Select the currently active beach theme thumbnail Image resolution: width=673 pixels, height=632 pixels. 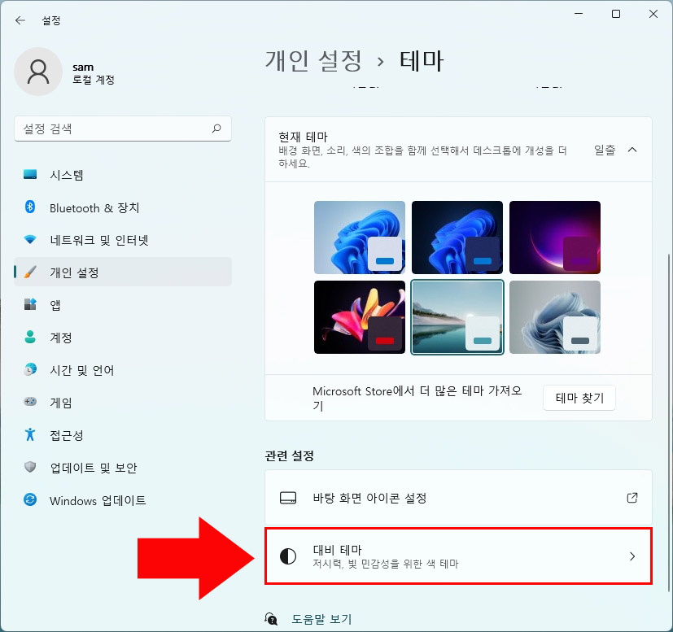pos(457,316)
